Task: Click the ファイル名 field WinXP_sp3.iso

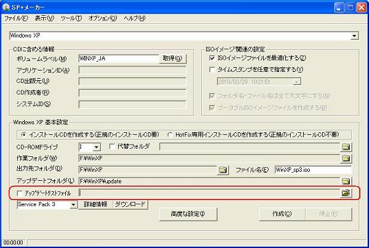Action: (x=313, y=170)
